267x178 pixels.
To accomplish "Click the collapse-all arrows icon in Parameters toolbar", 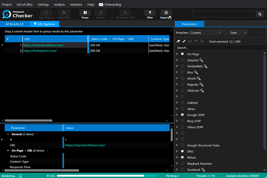I will pyautogui.click(x=184, y=41).
